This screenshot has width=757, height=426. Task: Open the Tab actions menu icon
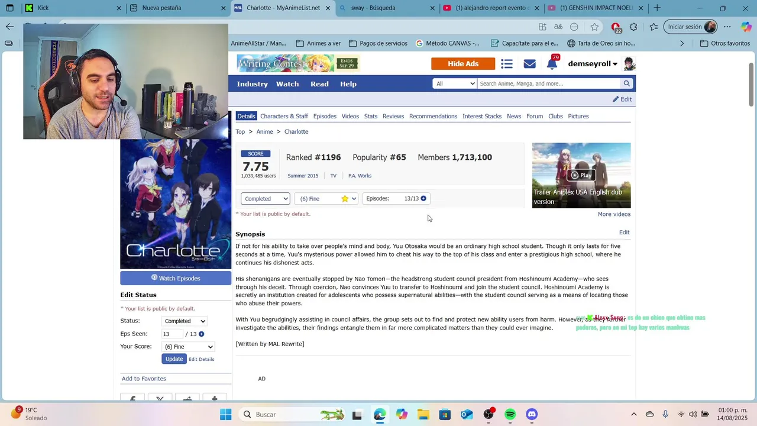coord(9,8)
